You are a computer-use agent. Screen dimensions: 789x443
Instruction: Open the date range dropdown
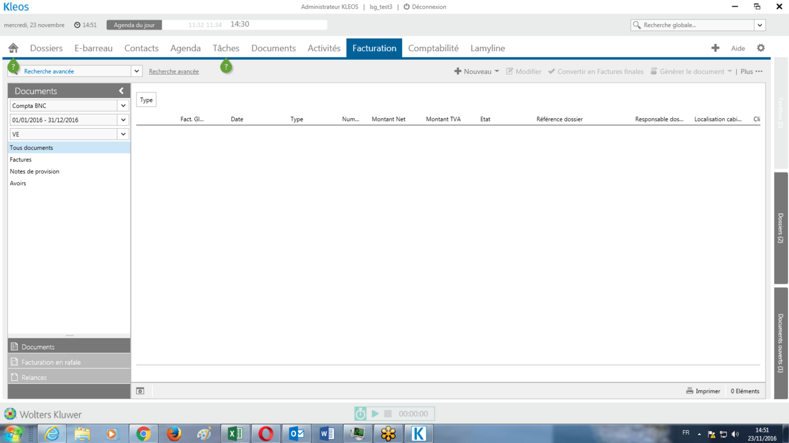123,120
